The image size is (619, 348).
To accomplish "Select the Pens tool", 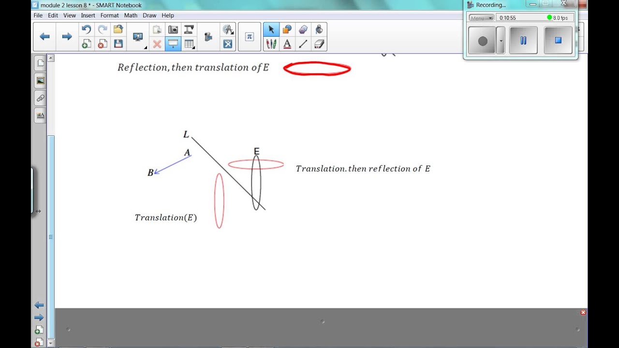I will 271,44.
